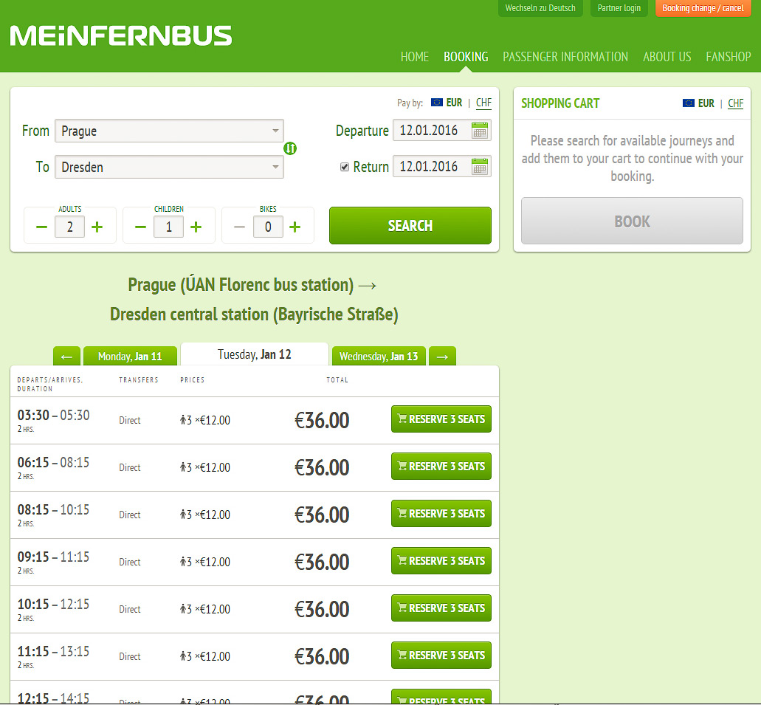Click the Departure date input field
This screenshot has height=705, width=761.
432,131
